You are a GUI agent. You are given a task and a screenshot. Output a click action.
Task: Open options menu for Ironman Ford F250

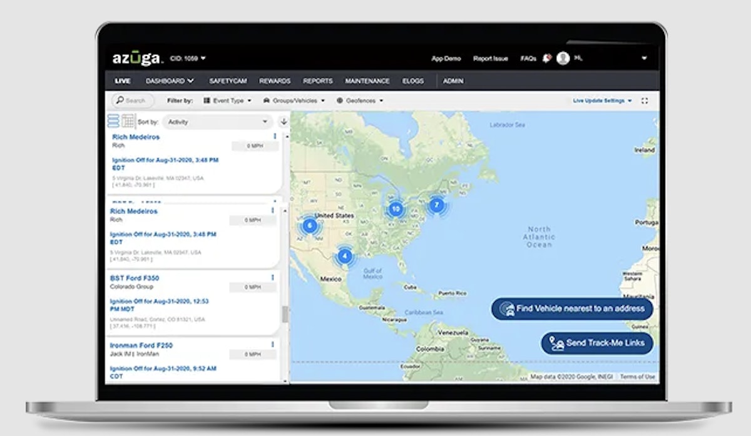tap(273, 345)
